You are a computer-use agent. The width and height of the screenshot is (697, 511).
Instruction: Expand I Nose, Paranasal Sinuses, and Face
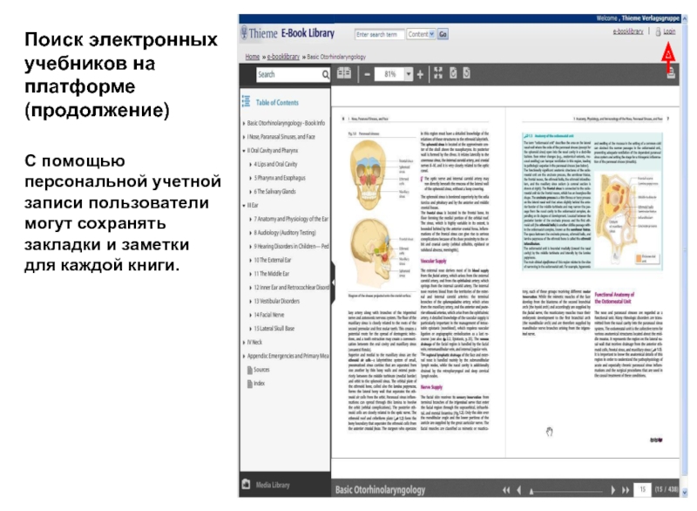click(x=244, y=137)
